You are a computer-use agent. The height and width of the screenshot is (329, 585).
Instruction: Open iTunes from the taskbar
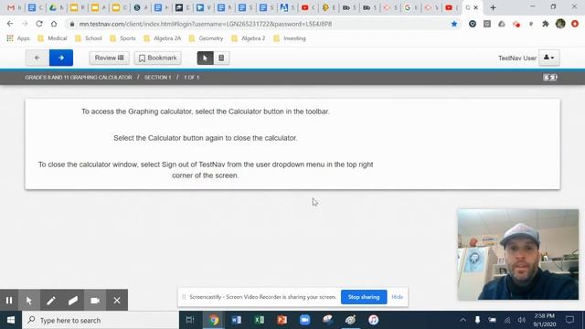(x=374, y=320)
